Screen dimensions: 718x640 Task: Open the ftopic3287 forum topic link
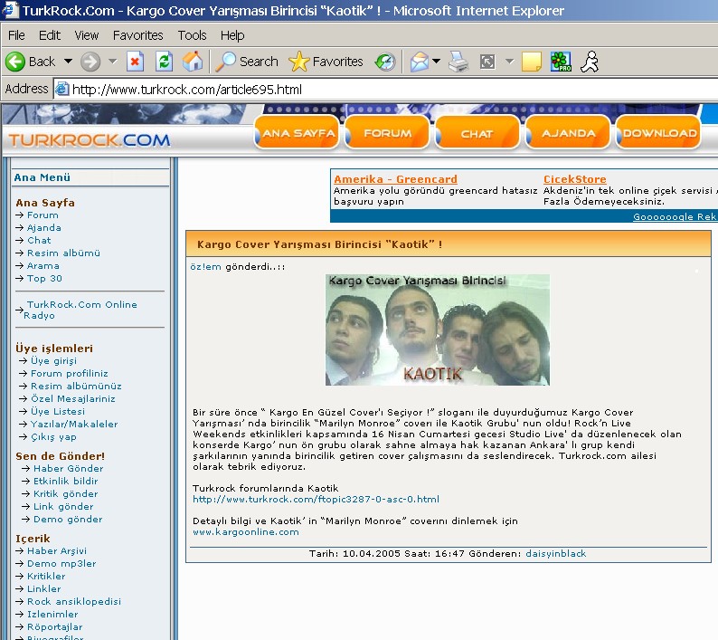[316, 499]
